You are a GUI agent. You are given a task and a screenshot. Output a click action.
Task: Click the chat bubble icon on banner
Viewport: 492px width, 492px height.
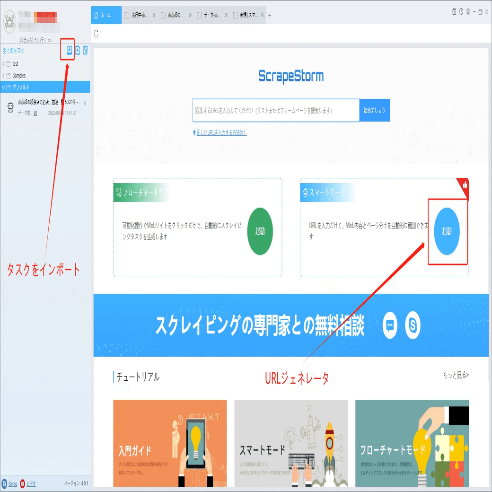tap(390, 325)
